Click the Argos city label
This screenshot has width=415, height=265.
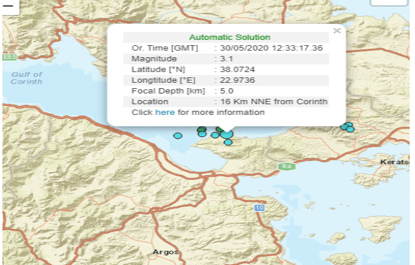click(x=165, y=252)
